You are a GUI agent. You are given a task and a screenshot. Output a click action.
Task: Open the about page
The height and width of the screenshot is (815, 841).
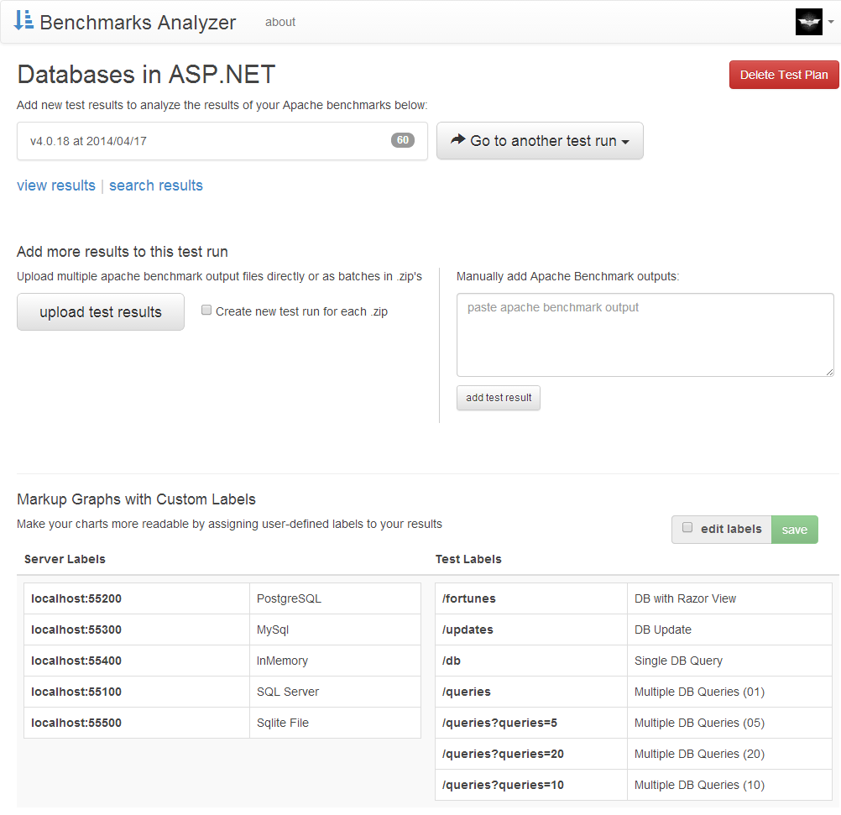coord(279,22)
